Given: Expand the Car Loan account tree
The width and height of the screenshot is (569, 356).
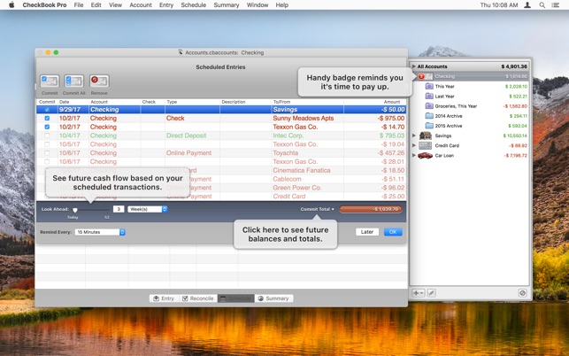Looking at the screenshot, I should click(414, 155).
